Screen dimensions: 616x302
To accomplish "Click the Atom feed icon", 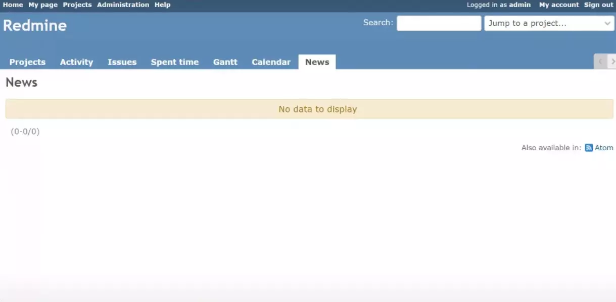I will (x=589, y=147).
